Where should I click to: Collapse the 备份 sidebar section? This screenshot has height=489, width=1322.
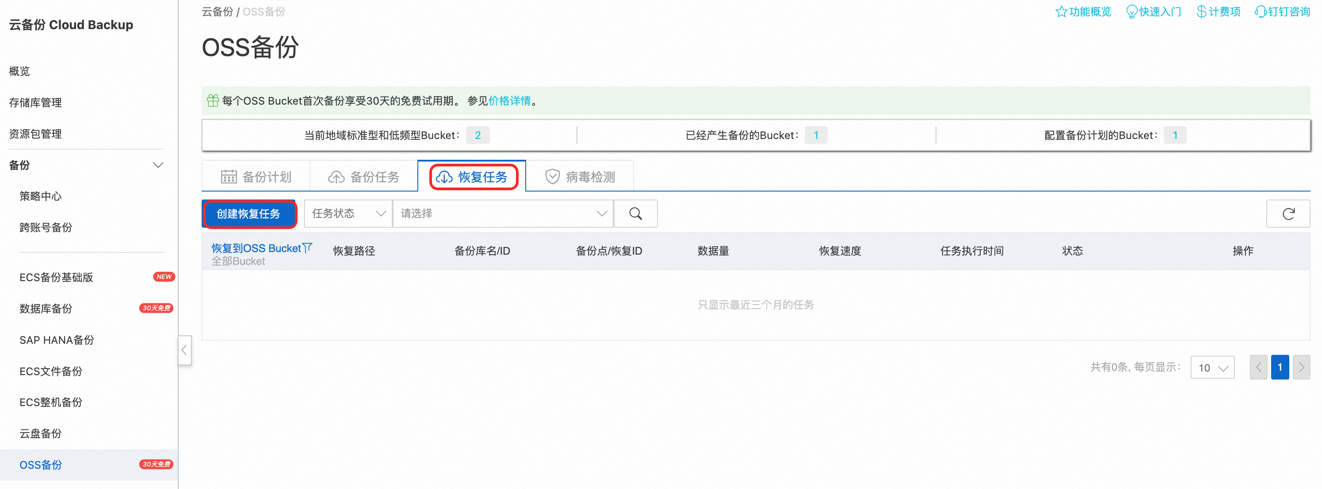pos(158,165)
